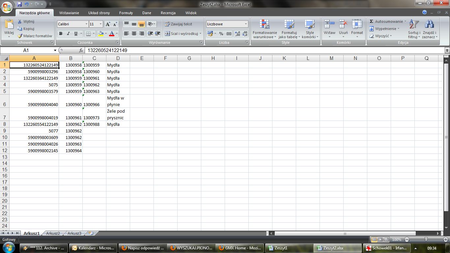Open the font size dropdown showing 11
Image resolution: width=450 pixels, height=253 pixels.
click(100, 24)
